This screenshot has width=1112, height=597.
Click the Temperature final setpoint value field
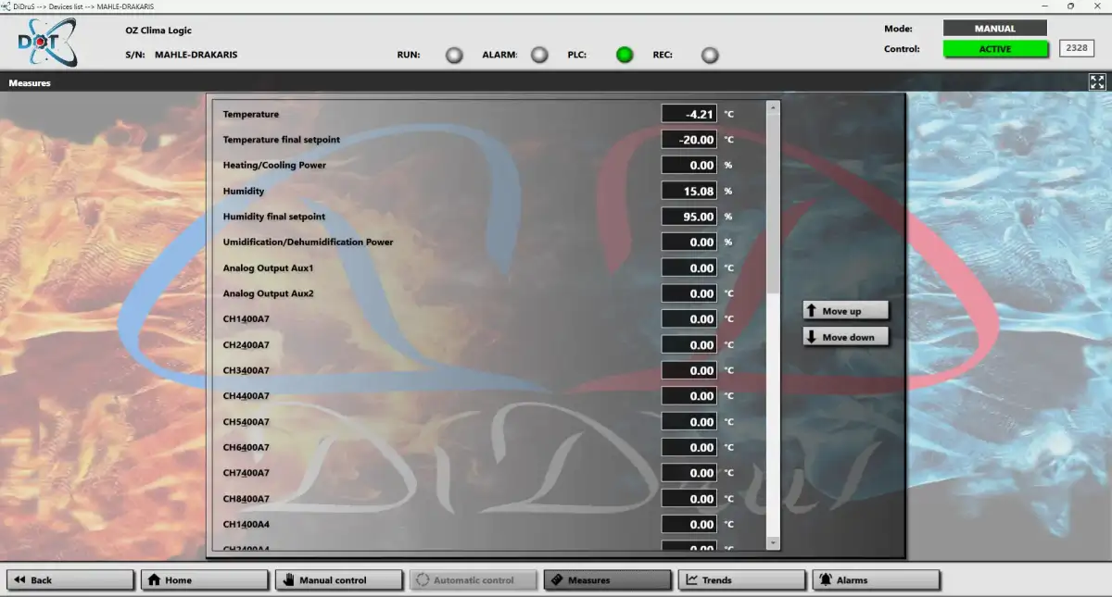pos(689,140)
